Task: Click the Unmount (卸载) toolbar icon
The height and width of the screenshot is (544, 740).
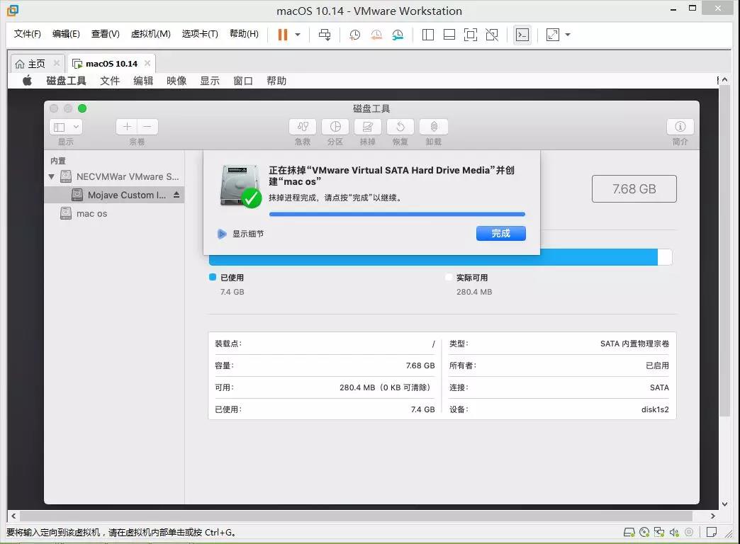Action: pos(433,127)
